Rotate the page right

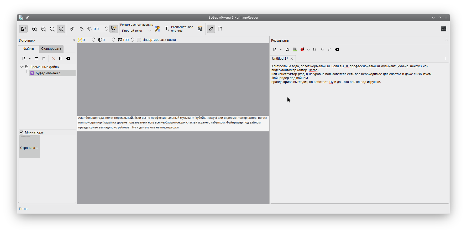81,29
